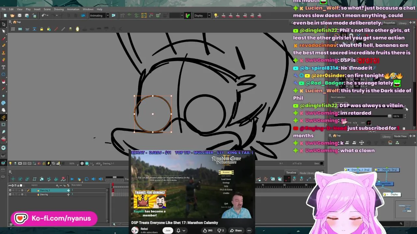Click the Save scene icon
The width and height of the screenshot is (417, 234).
20,16
